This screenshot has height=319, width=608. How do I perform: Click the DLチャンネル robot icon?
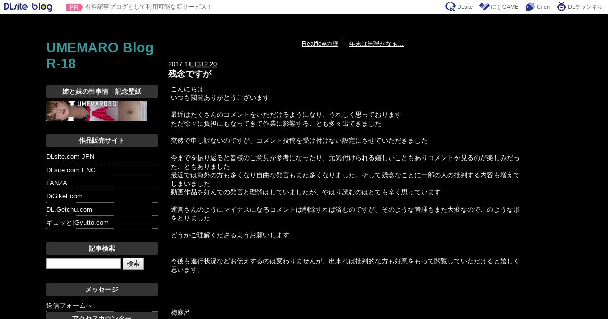coord(561,7)
